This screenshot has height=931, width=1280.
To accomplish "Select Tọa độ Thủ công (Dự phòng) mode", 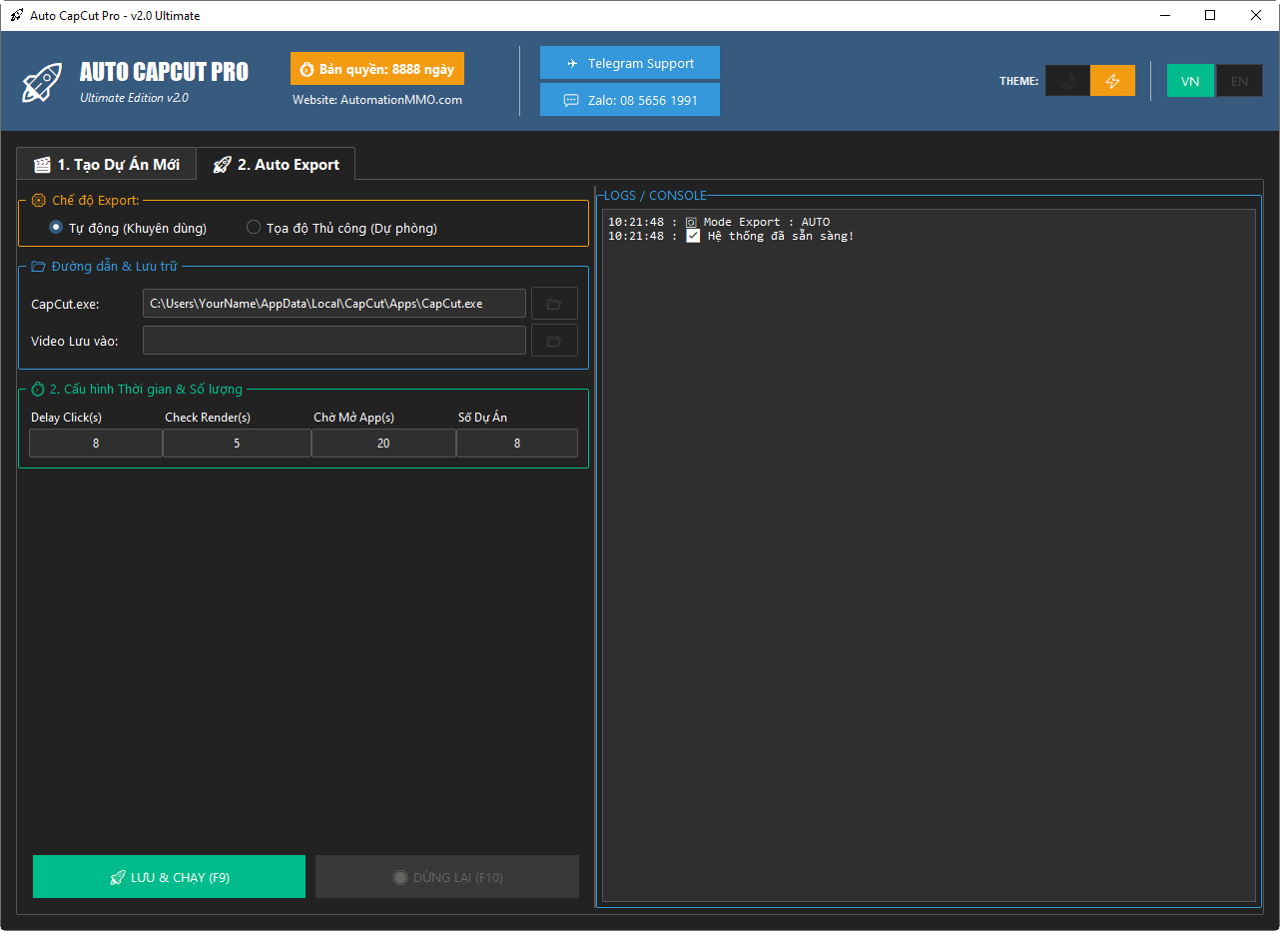I will 341,228.
